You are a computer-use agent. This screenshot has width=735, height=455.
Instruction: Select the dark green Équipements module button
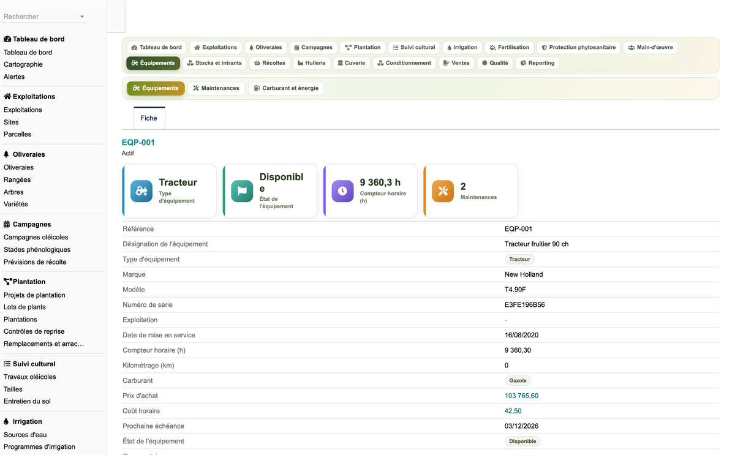click(153, 63)
